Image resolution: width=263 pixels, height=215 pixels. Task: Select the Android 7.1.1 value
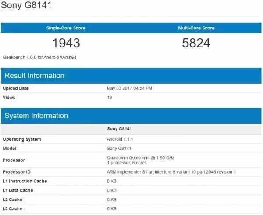[x=120, y=139]
